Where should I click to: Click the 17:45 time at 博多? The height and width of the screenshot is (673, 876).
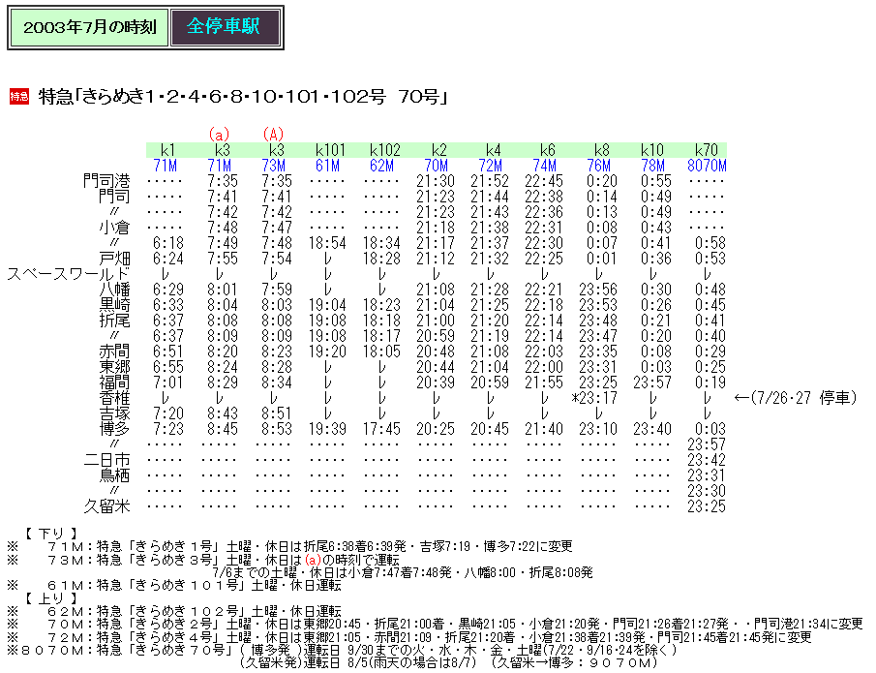(381, 429)
